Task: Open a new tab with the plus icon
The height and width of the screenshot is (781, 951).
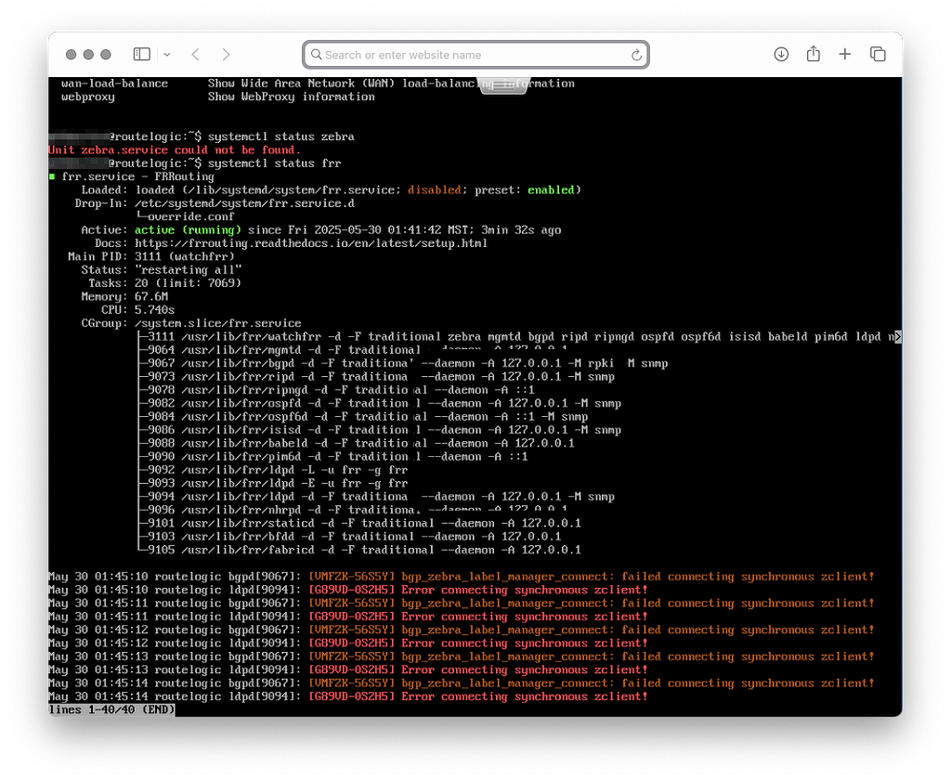Action: (845, 54)
